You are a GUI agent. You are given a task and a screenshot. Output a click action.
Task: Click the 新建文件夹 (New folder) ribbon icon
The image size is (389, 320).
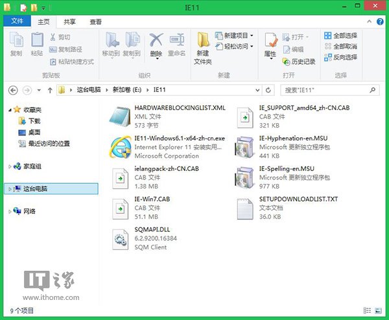(203, 47)
